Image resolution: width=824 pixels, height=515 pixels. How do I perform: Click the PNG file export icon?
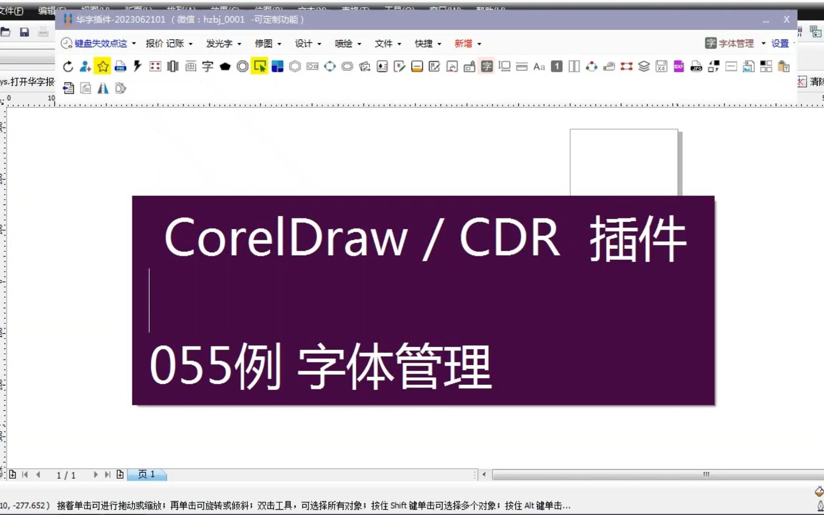(121, 67)
